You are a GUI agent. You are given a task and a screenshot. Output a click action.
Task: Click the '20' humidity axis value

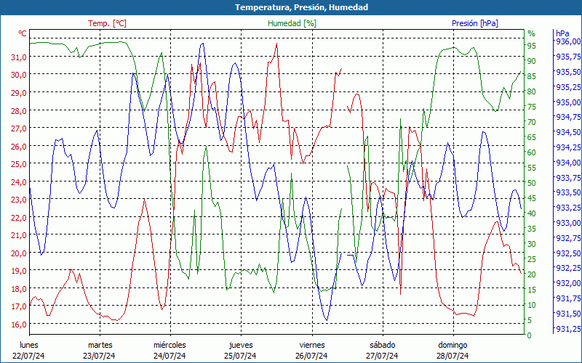pyautogui.click(x=532, y=274)
